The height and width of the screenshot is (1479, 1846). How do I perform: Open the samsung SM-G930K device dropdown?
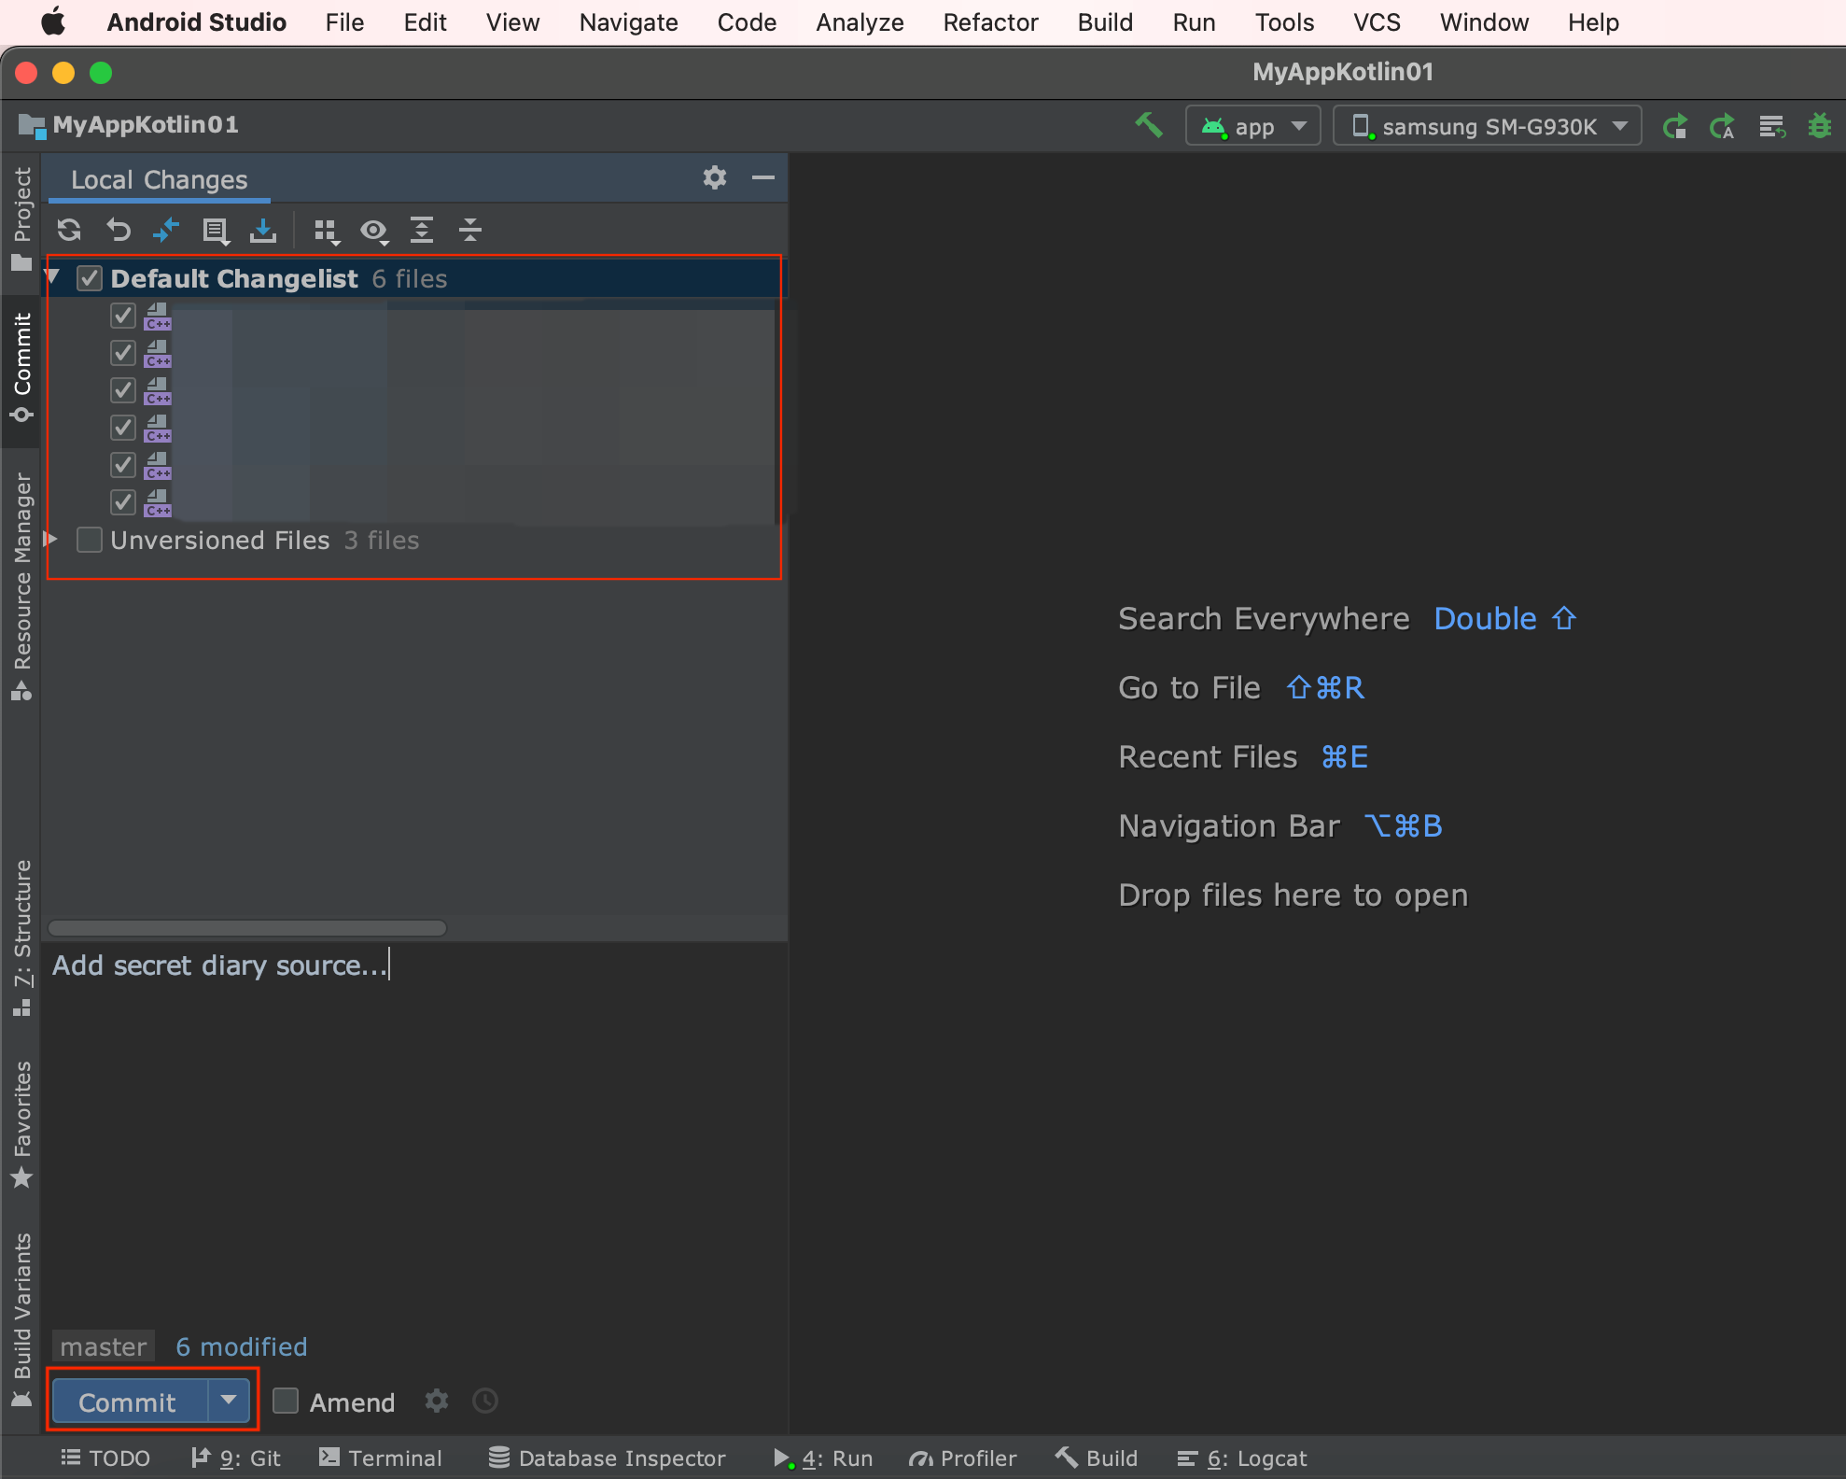tap(1488, 126)
